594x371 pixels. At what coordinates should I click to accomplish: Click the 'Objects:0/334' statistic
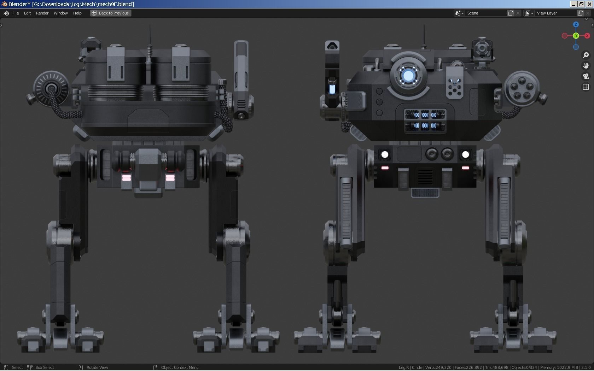524,367
